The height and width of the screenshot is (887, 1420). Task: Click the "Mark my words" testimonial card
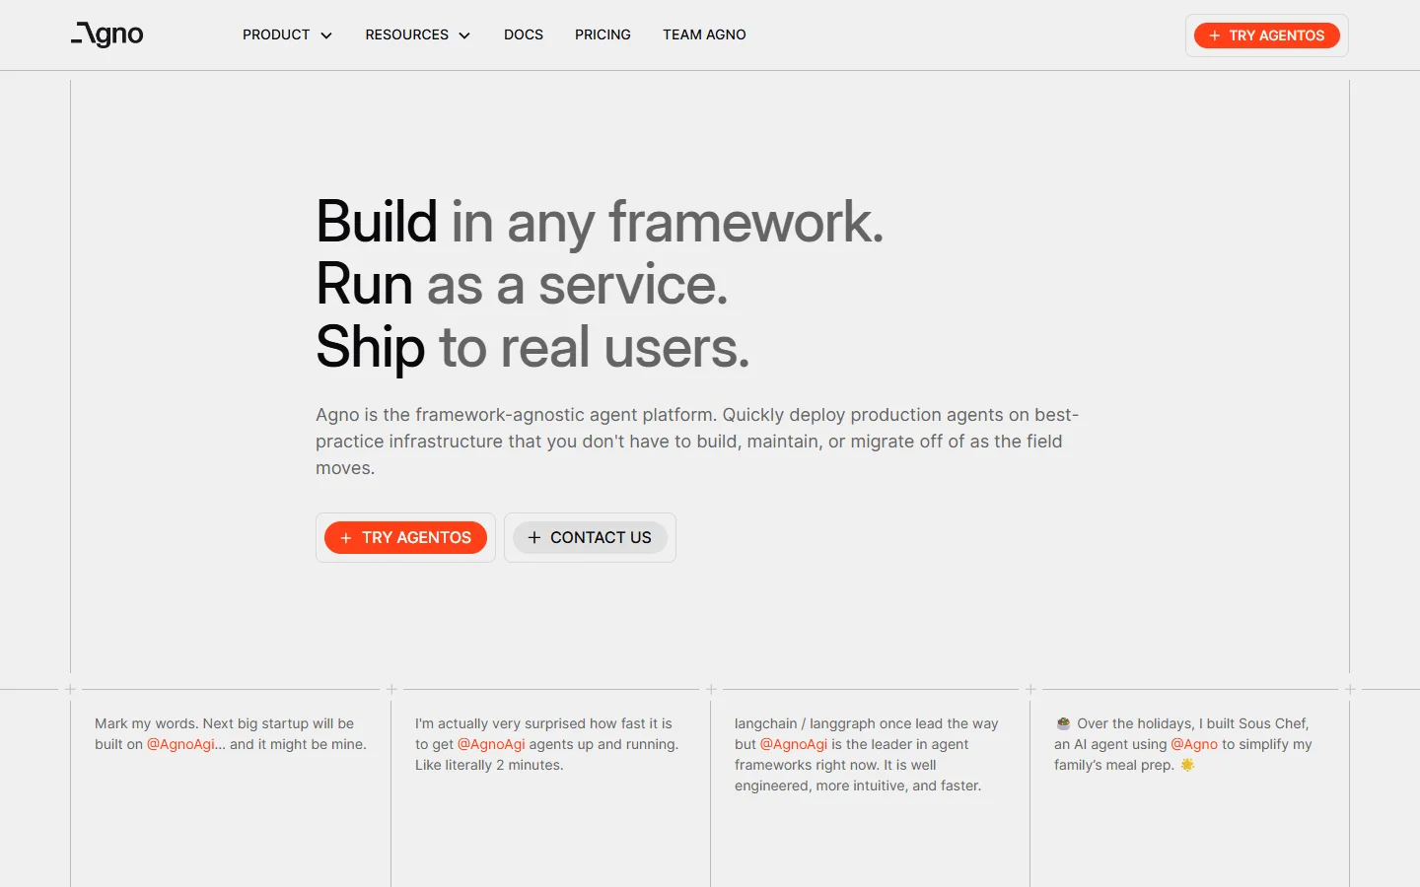pyautogui.click(x=231, y=733)
